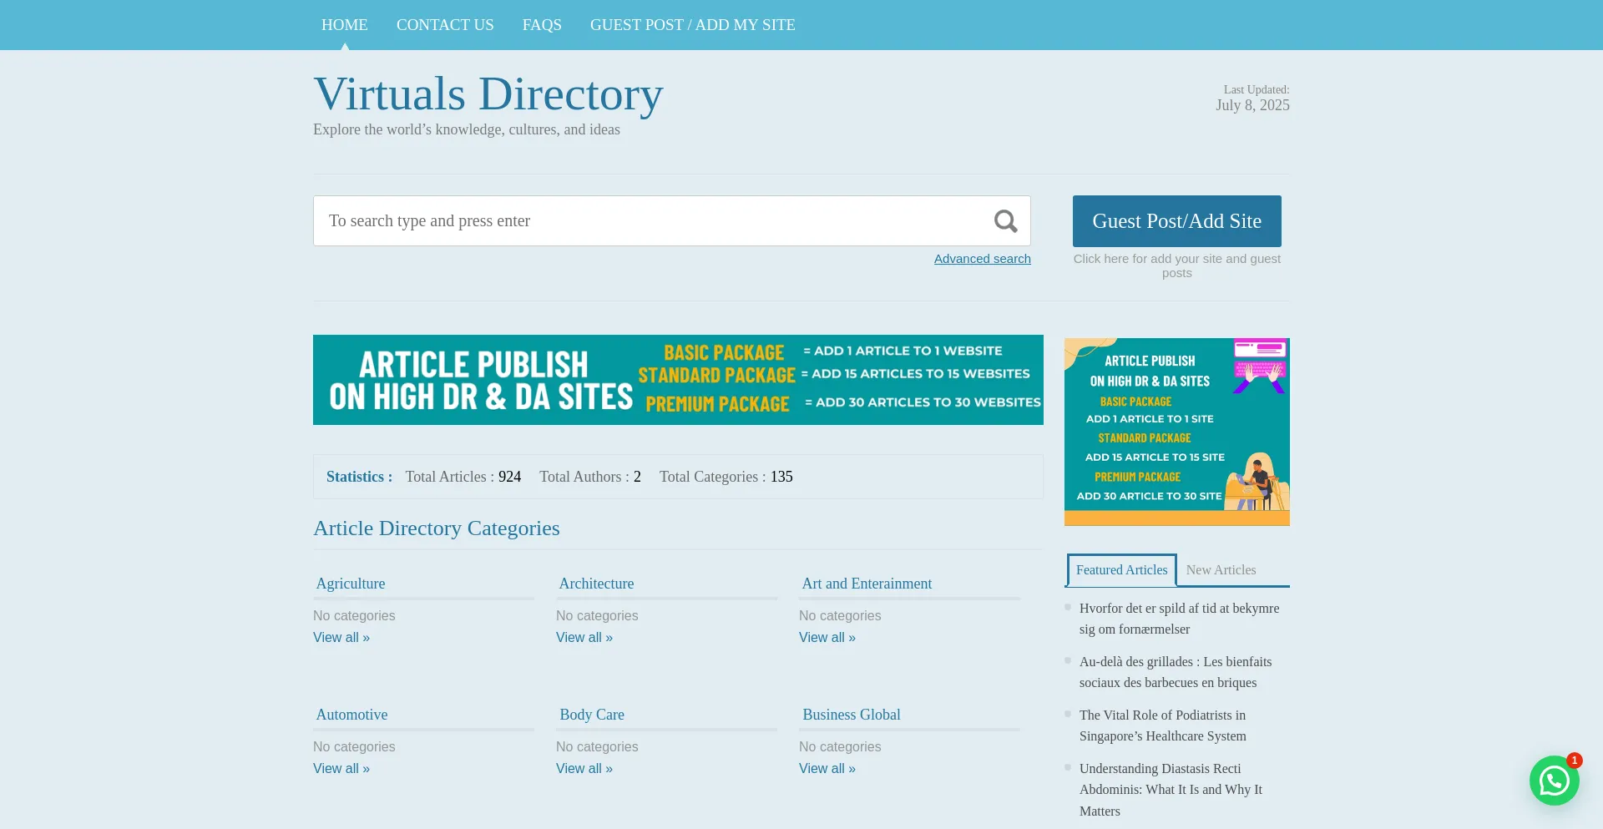This screenshot has height=829, width=1603.
Task: Click the Total Authors : 2 statistic
Action: 590,477
